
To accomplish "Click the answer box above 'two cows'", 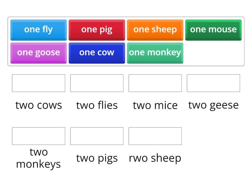I will [x=38, y=83].
